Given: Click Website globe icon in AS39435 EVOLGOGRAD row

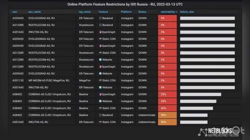Looking at the screenshot, I should point(100,73).
